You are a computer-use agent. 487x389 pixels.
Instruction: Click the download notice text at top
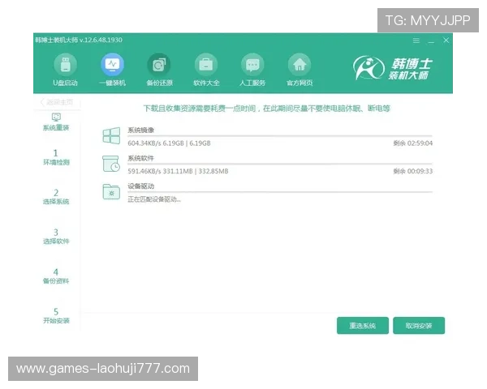point(266,109)
